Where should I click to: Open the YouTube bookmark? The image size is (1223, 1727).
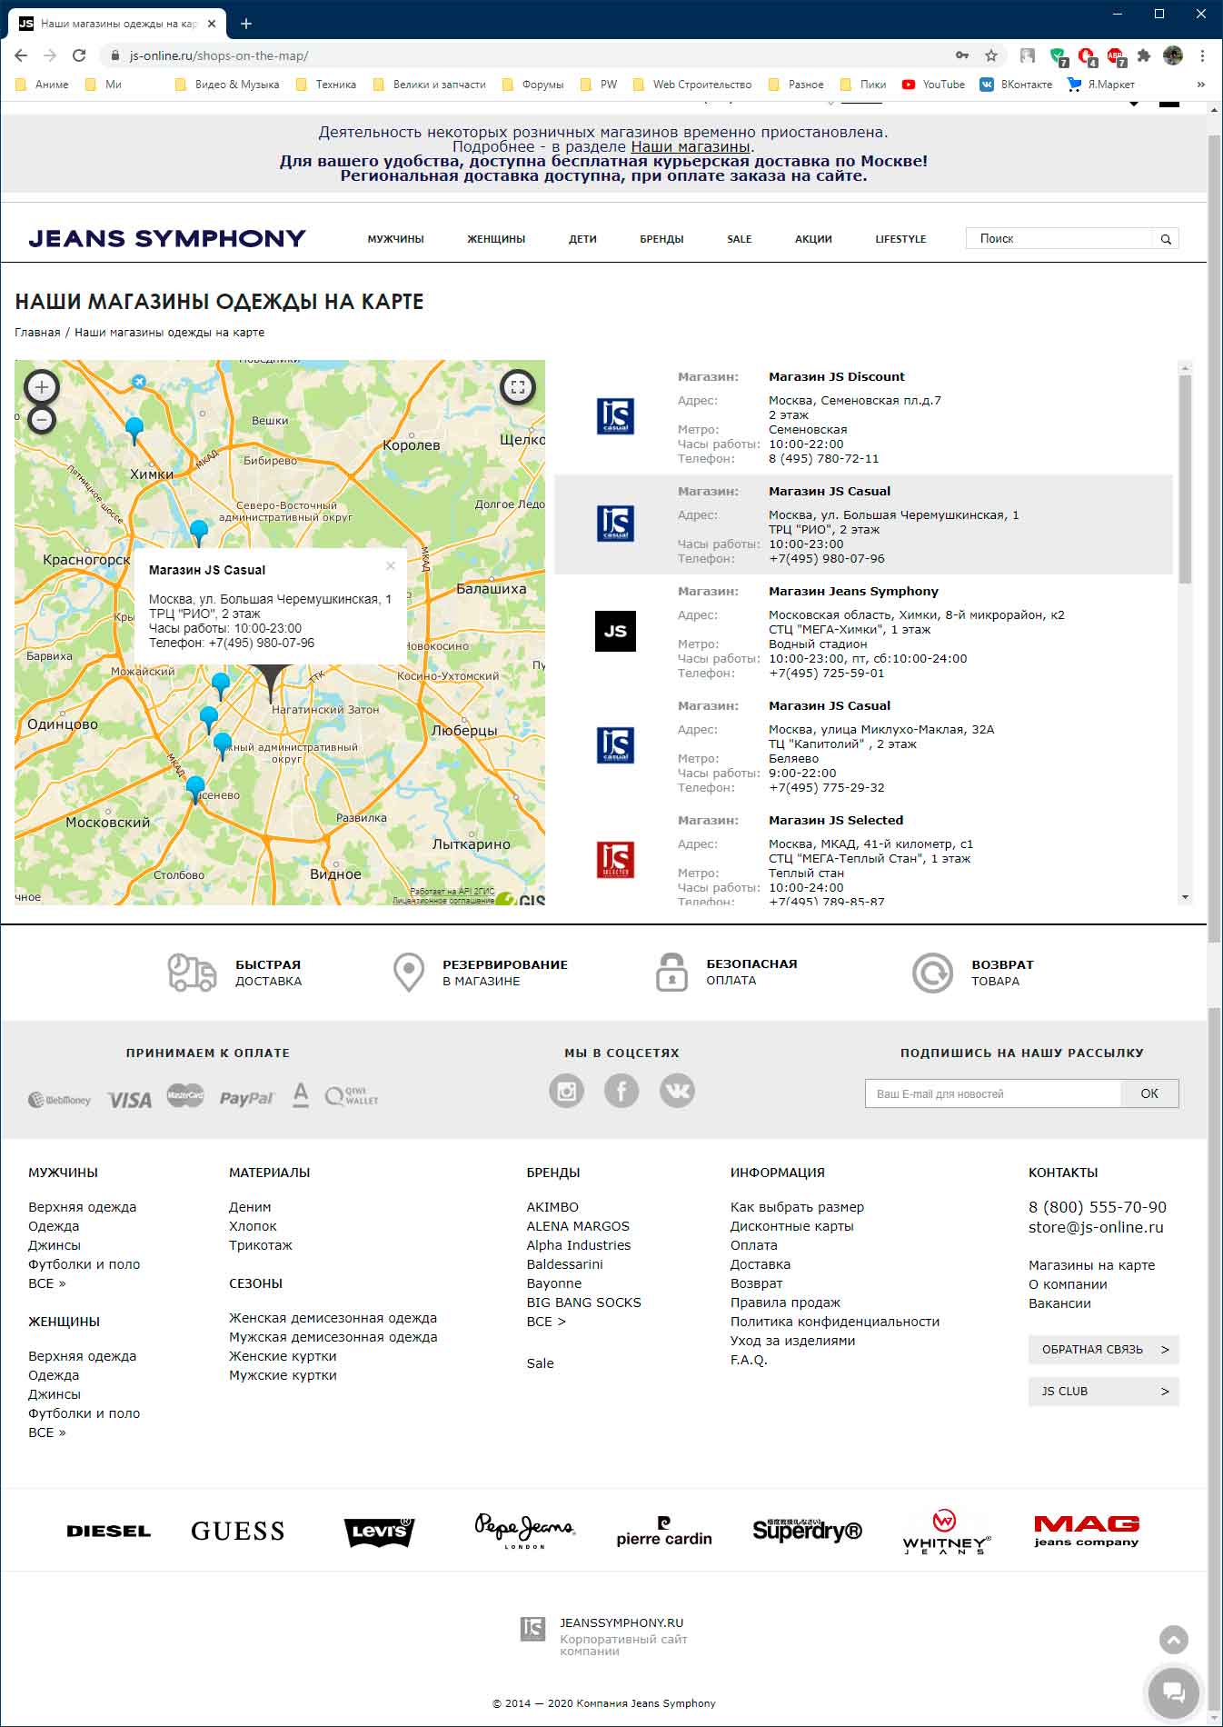[x=933, y=85]
